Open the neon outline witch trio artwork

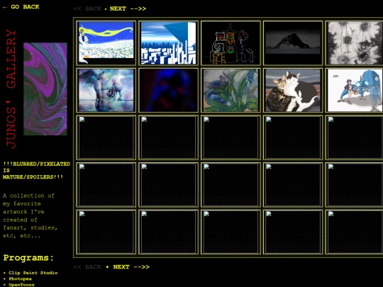(x=231, y=43)
